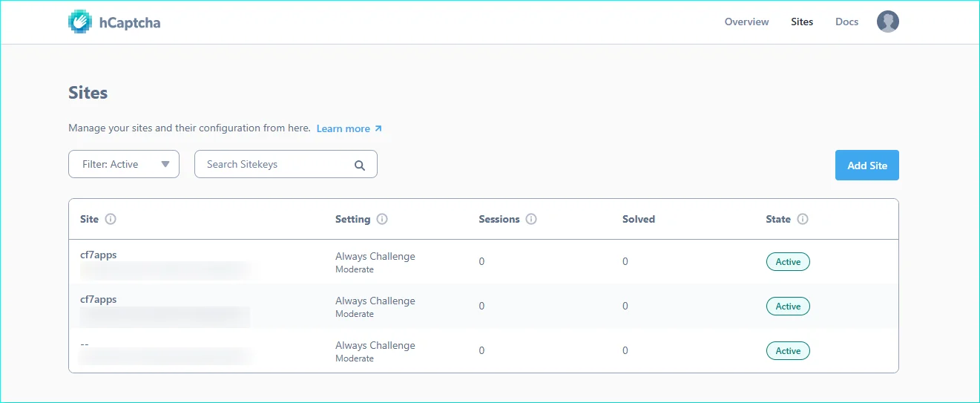
Task: Click the Active badge in second cf7apps row
Action: pyautogui.click(x=788, y=307)
